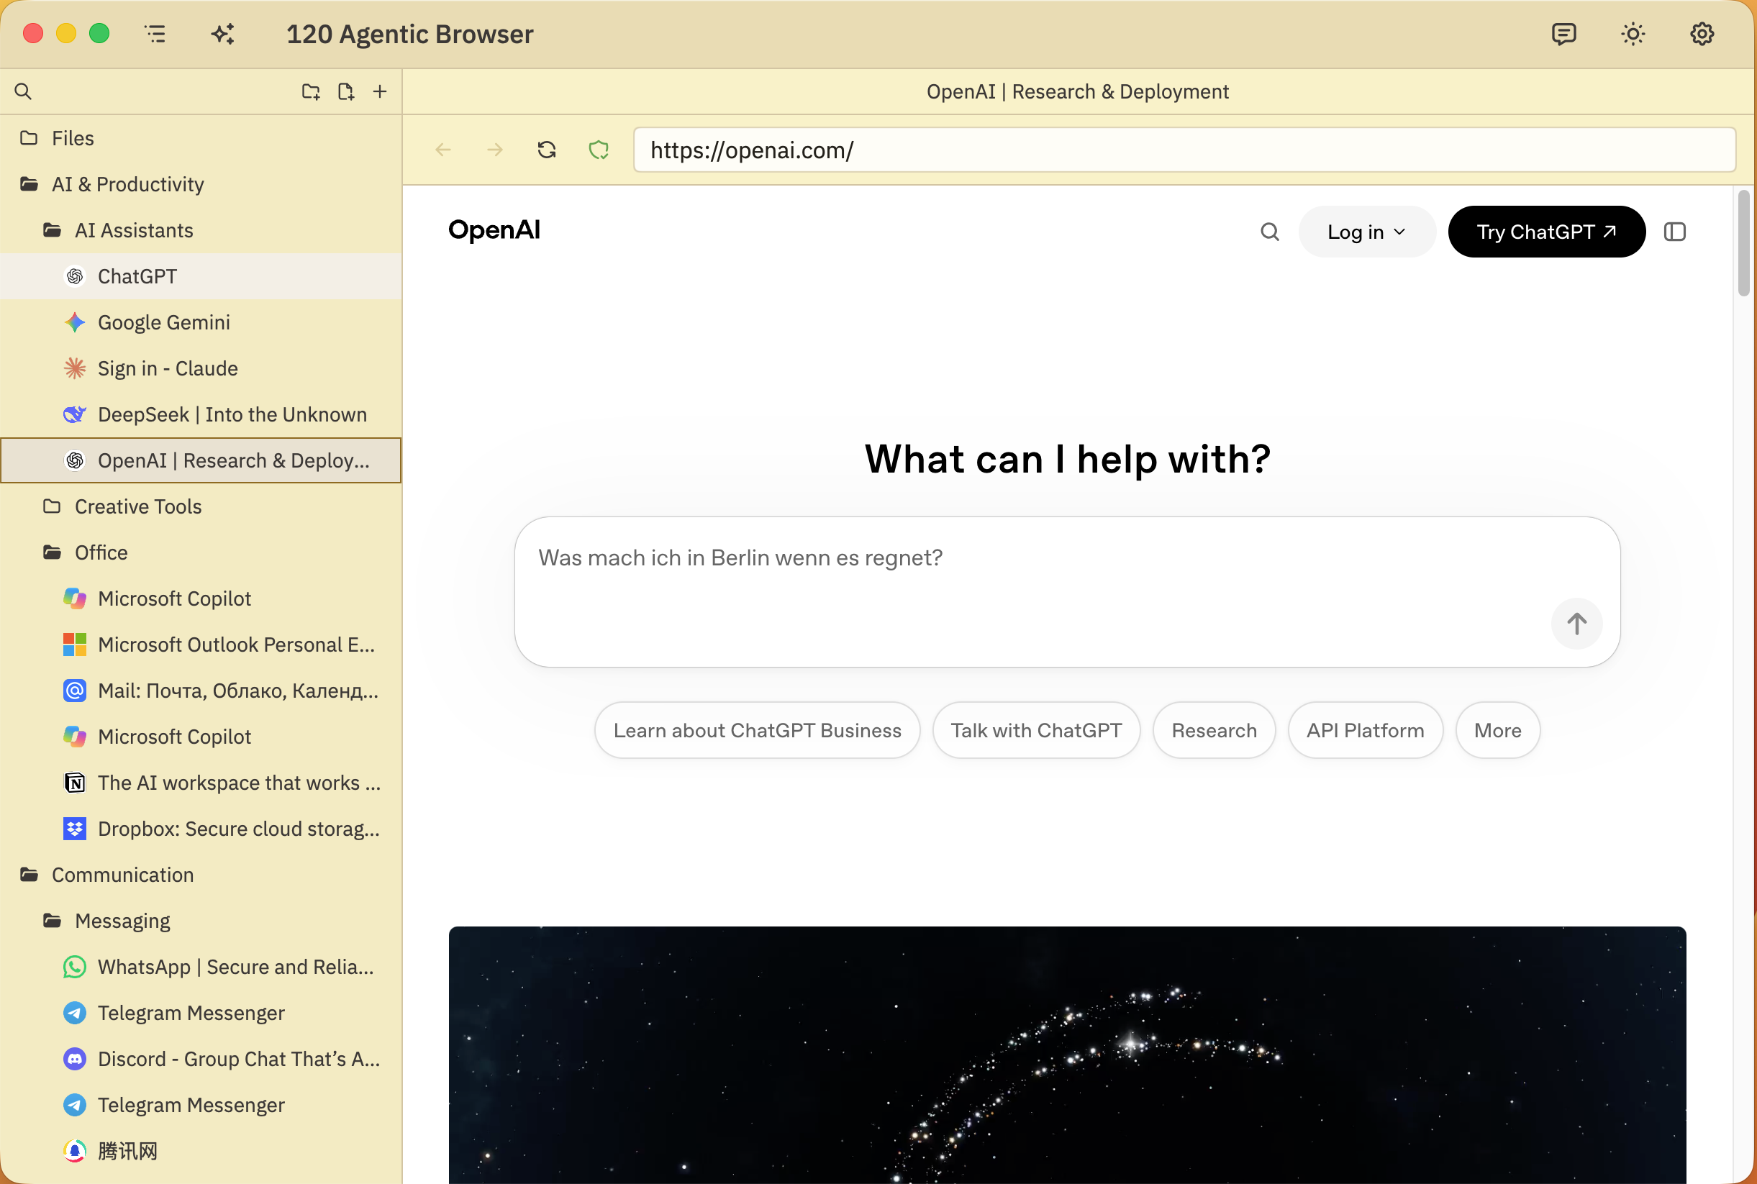This screenshot has width=1757, height=1184.
Task: Collapse the Messaging folder
Action: (x=201, y=921)
